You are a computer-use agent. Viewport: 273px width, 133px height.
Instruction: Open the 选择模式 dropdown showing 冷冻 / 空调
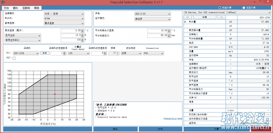click(64, 14)
